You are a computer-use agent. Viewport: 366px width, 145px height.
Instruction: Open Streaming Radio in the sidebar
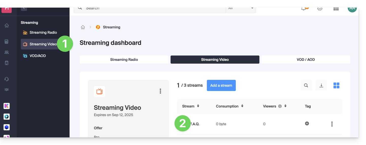[x=43, y=32]
